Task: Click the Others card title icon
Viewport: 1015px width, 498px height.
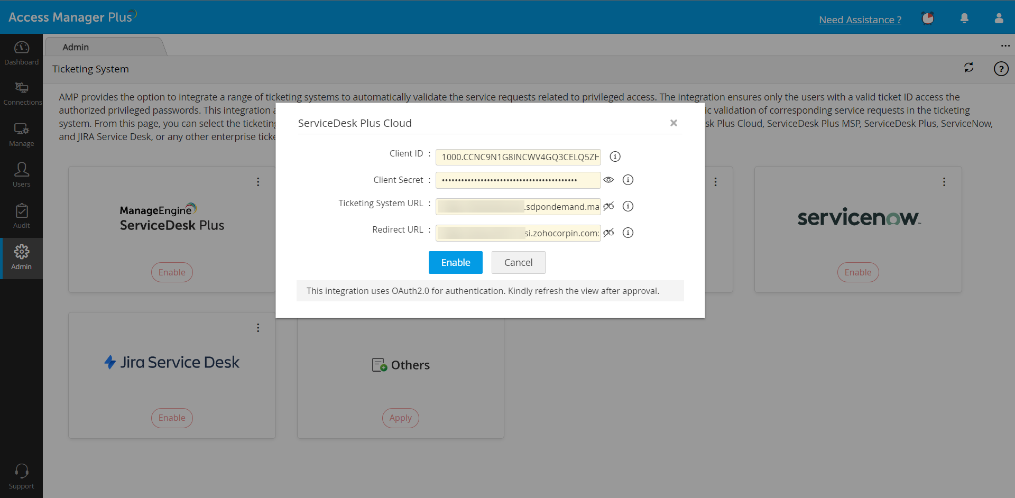Action: tap(379, 365)
